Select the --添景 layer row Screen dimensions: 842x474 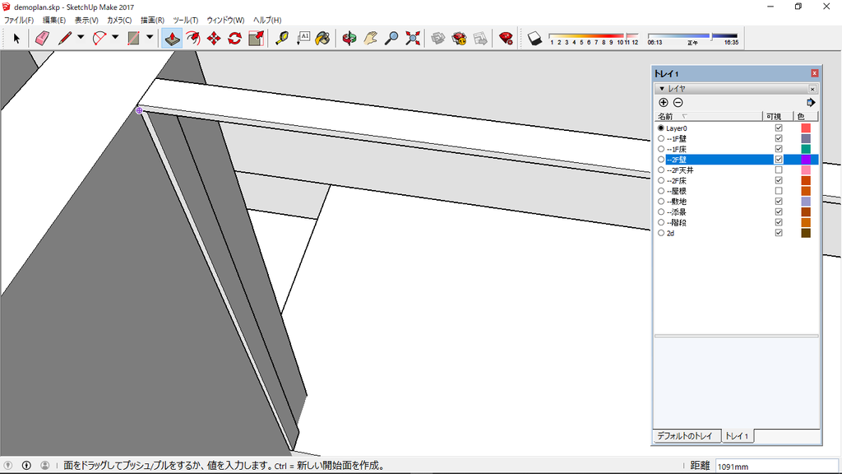(736, 212)
